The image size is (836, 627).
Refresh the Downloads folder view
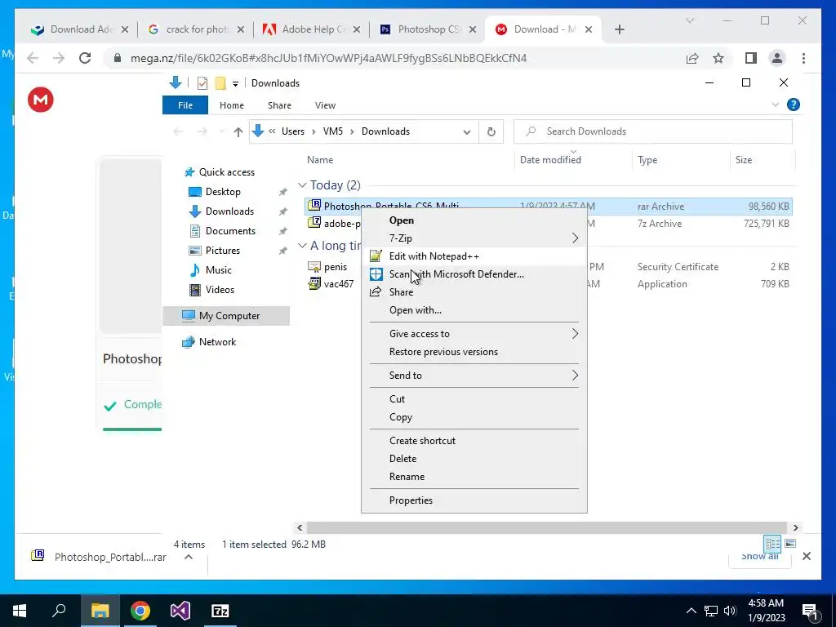tap(491, 131)
